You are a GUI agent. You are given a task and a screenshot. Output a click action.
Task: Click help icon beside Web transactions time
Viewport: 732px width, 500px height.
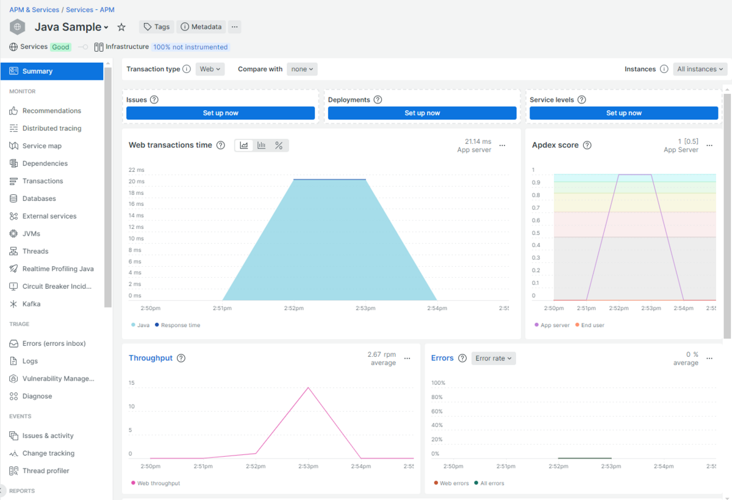coord(220,145)
